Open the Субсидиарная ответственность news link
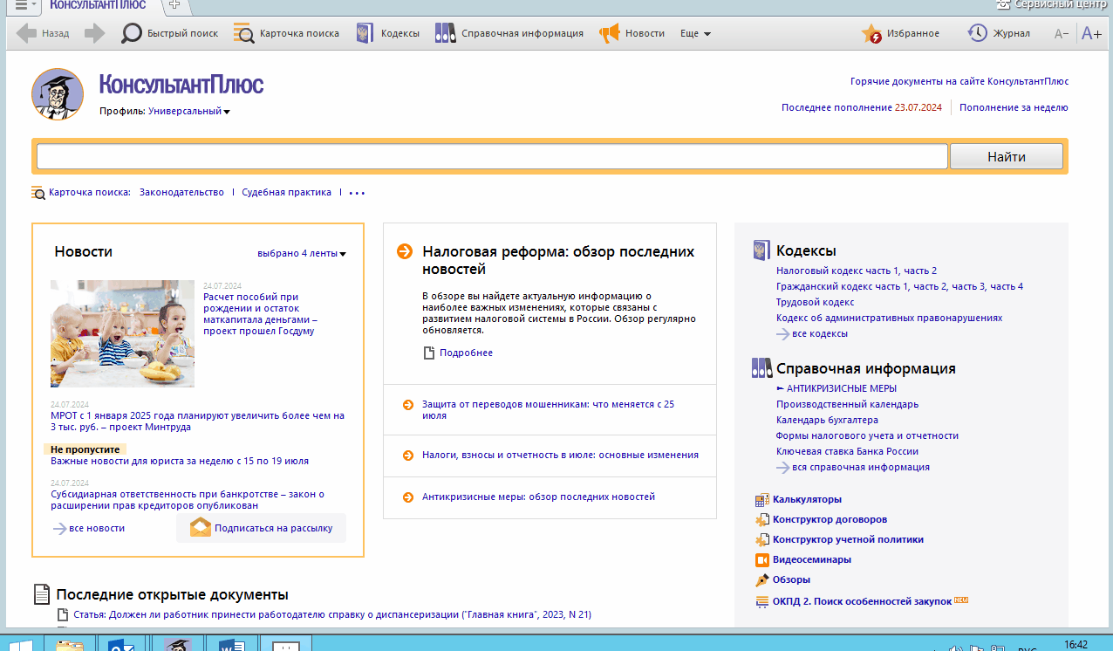The width and height of the screenshot is (1113, 651). pos(188,500)
